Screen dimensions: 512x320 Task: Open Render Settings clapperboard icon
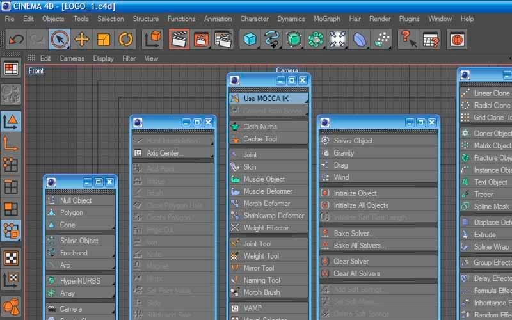(223, 40)
